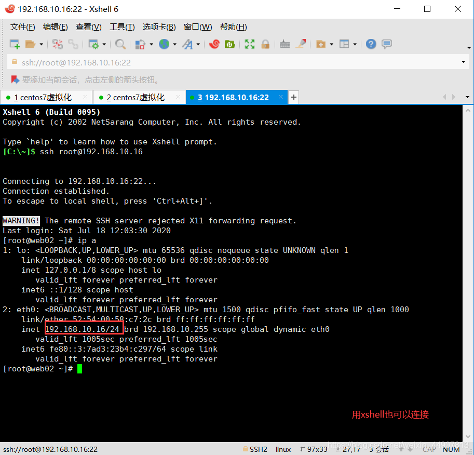The width and height of the screenshot is (474, 455).
Task: Click the plus button to add a tab
Action: coord(293,98)
